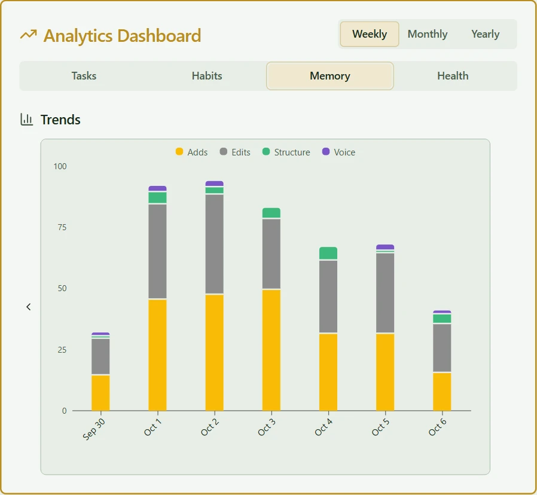The image size is (537, 495).
Task: Click the Oct 4 axis label
Action: pos(324,427)
